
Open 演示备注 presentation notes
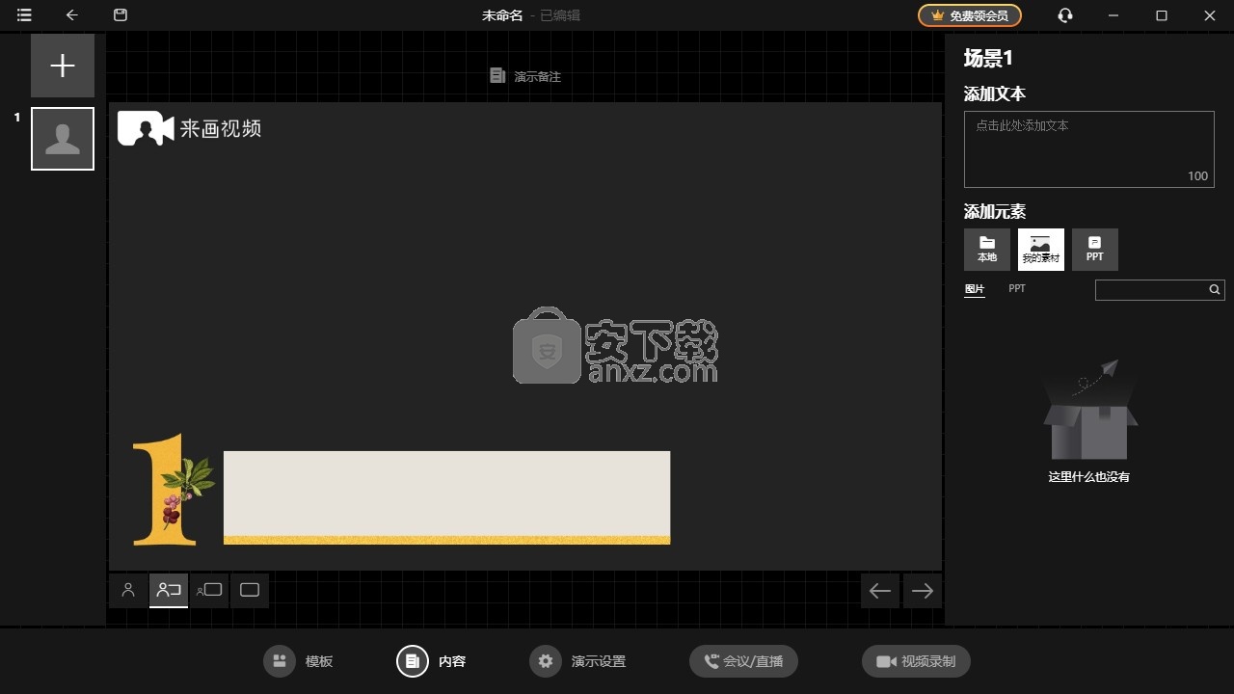525,76
